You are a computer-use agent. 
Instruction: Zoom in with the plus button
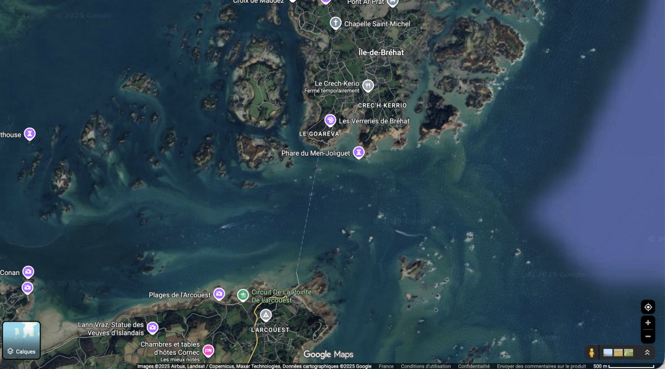pos(647,323)
